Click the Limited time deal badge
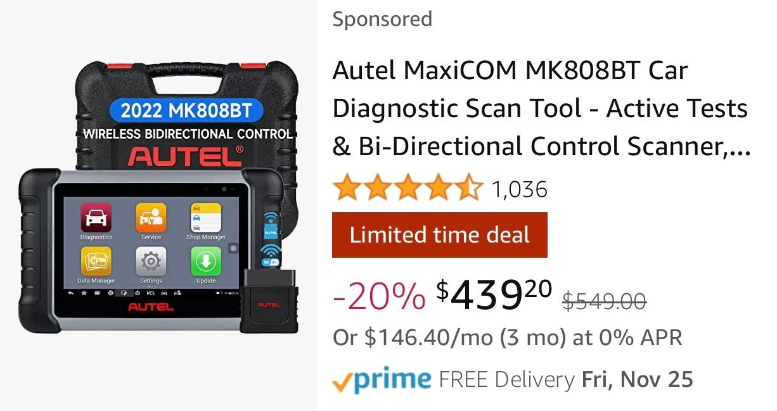 coord(440,235)
